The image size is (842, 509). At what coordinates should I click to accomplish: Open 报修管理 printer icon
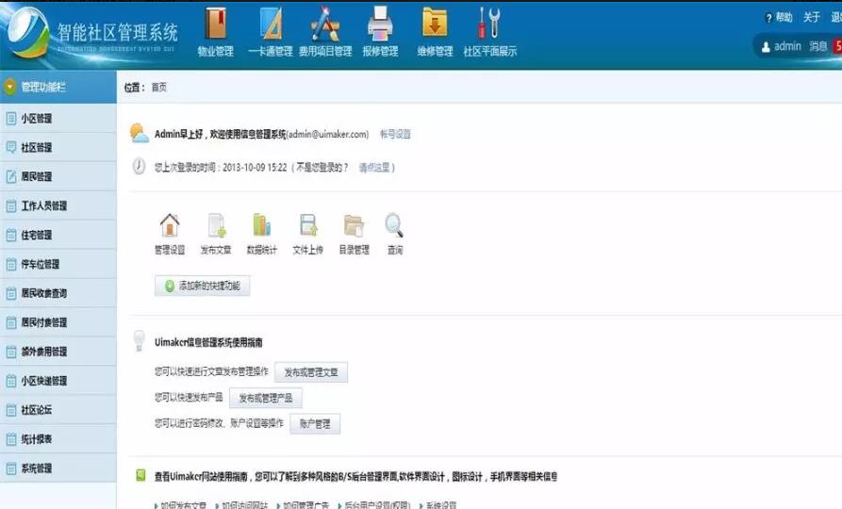380,23
